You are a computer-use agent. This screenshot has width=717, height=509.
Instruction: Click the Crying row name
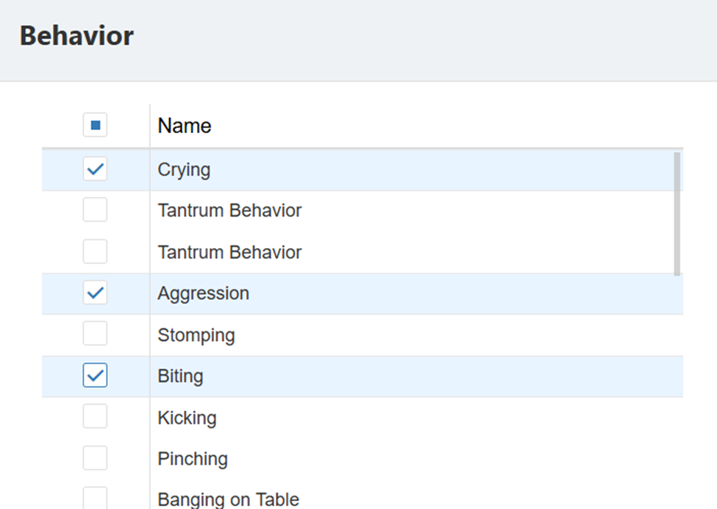pos(184,170)
